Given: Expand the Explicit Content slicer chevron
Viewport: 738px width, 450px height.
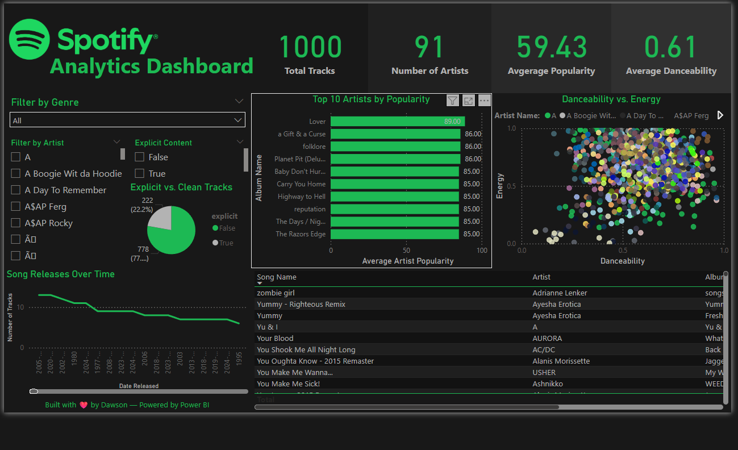Looking at the screenshot, I should point(240,142).
